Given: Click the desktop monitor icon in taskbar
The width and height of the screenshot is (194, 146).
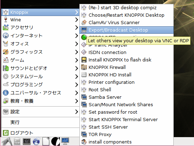Looking at the screenshot, I should (65, 141).
